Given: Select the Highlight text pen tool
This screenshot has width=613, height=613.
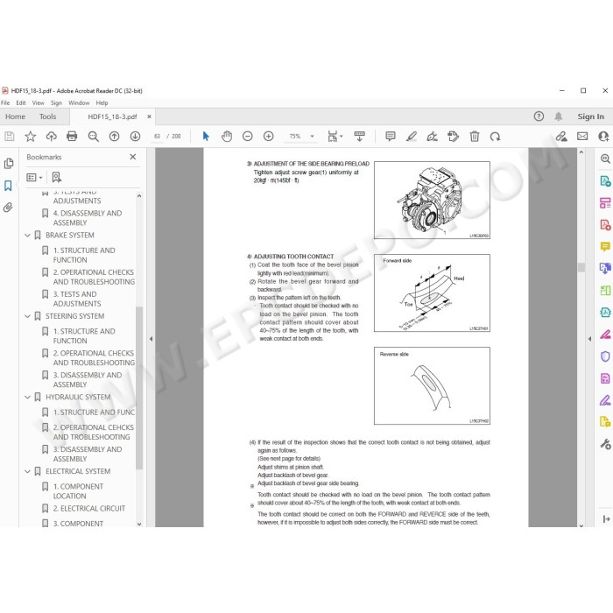Looking at the screenshot, I should pyautogui.click(x=412, y=136).
